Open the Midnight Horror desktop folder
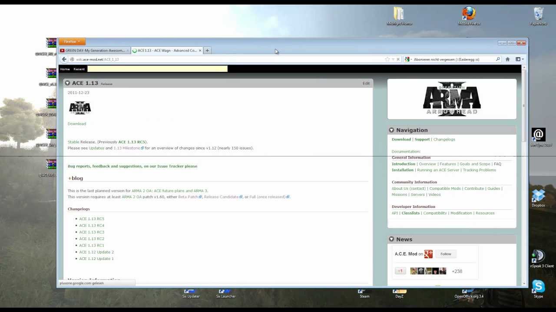Image resolution: width=556 pixels, height=312 pixels. 399,16
